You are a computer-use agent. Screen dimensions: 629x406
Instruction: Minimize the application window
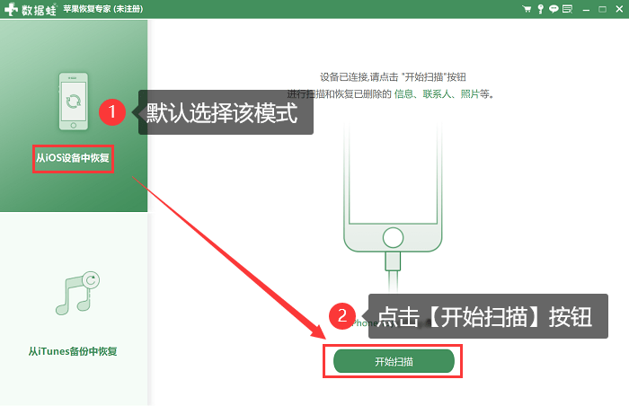tap(586, 9)
